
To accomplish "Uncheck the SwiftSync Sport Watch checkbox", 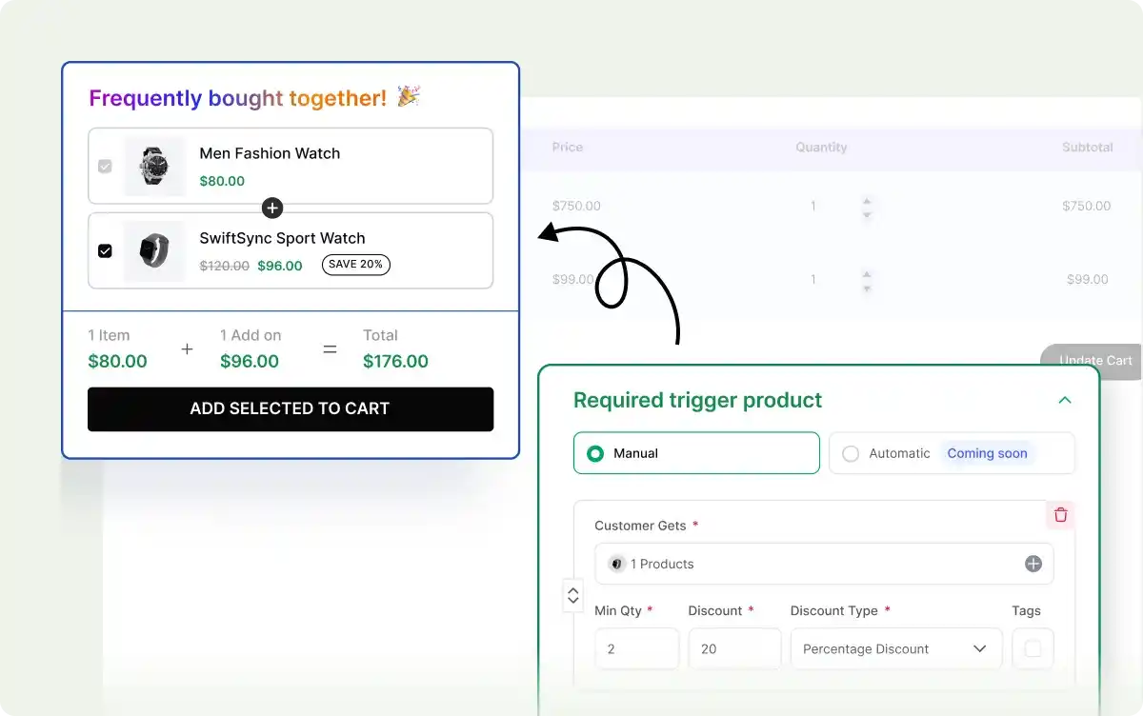I will (105, 250).
